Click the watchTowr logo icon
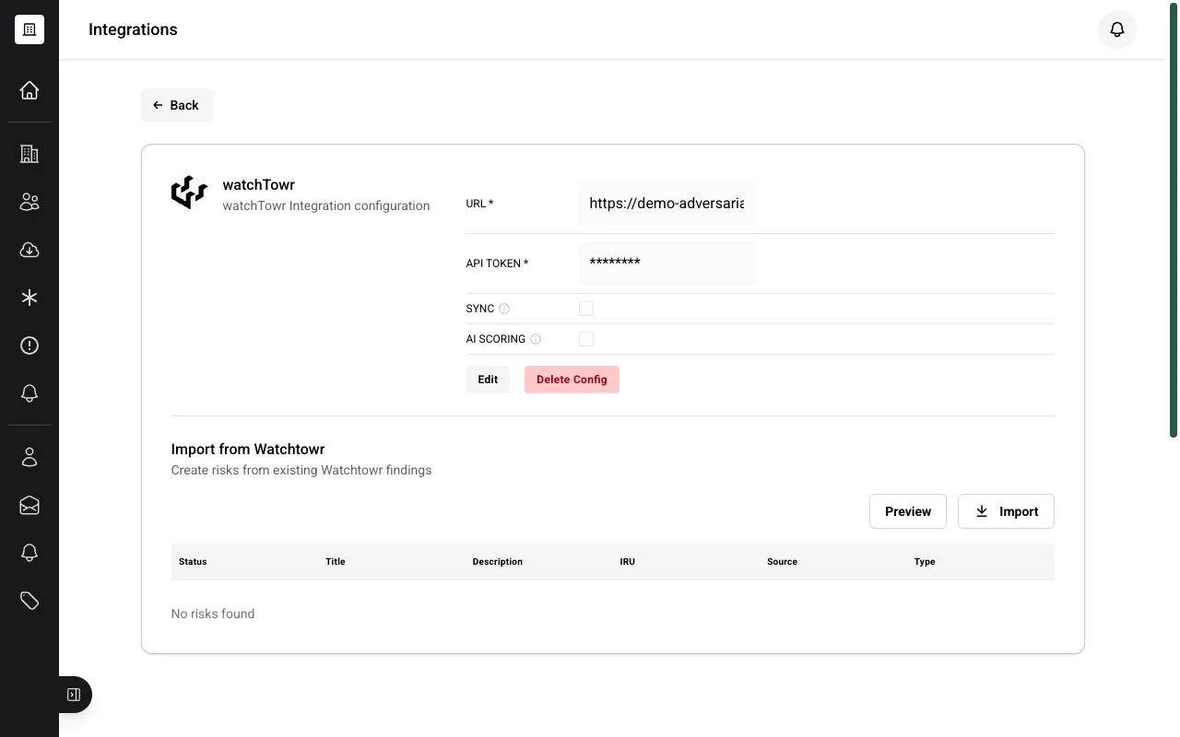 (189, 192)
